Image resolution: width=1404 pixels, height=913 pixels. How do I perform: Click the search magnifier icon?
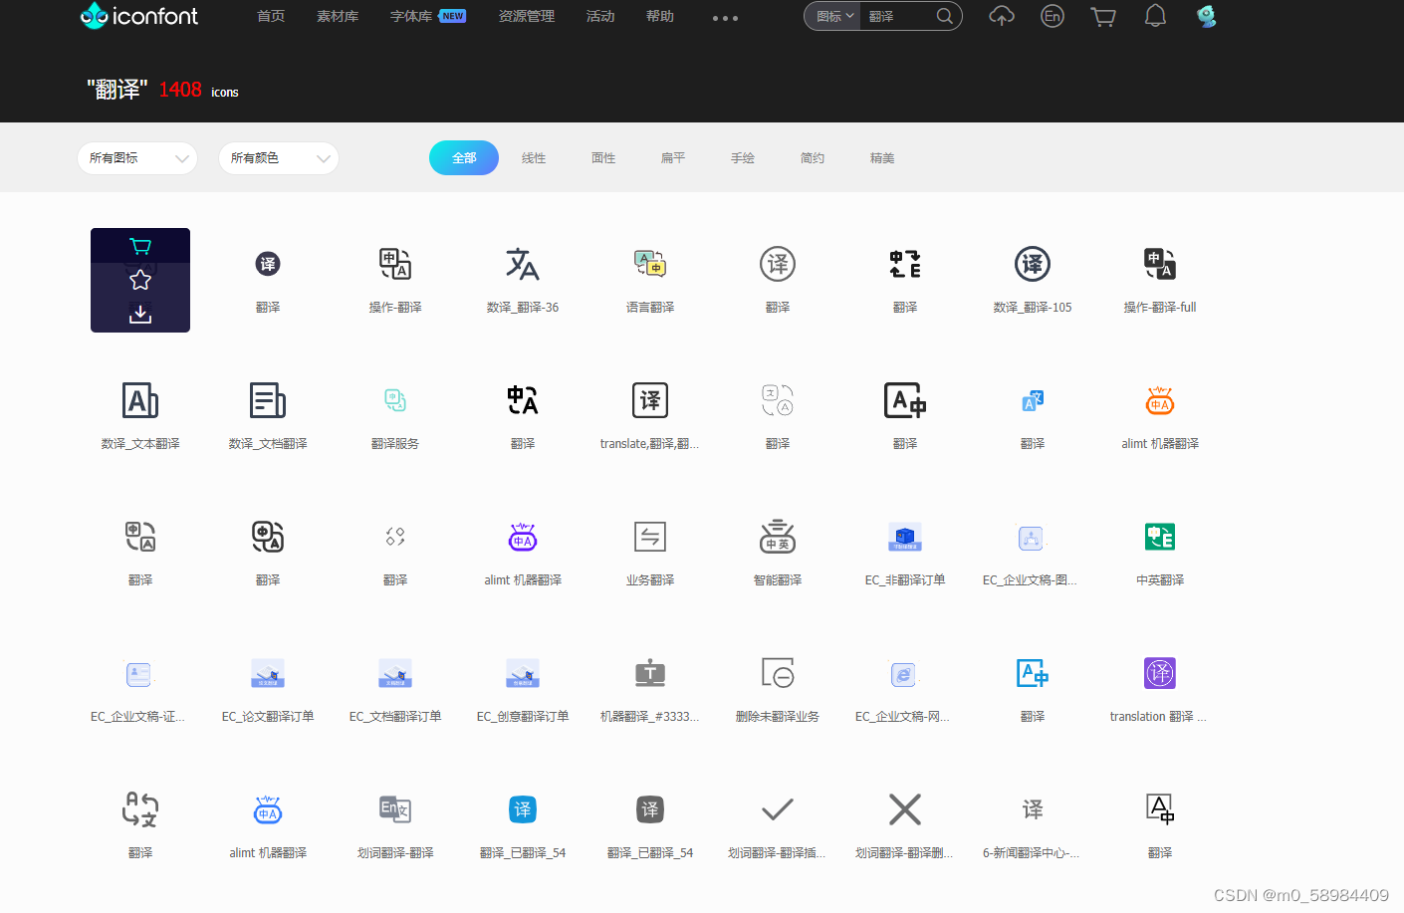coord(945,16)
